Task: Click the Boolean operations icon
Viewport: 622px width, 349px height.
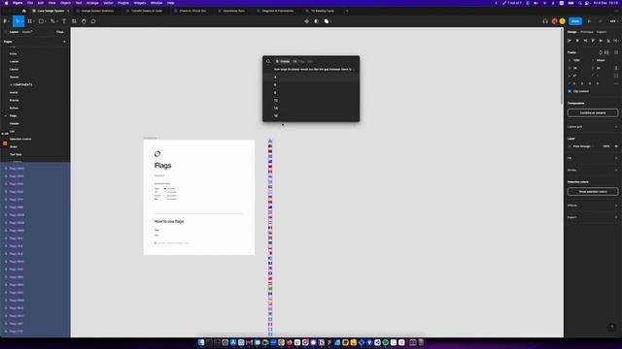Action: point(327,21)
